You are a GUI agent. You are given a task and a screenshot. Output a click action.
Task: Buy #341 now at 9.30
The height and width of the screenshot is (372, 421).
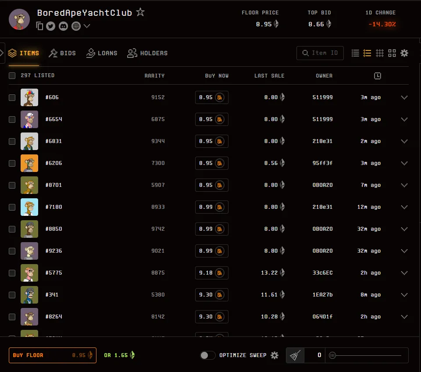pos(211,295)
